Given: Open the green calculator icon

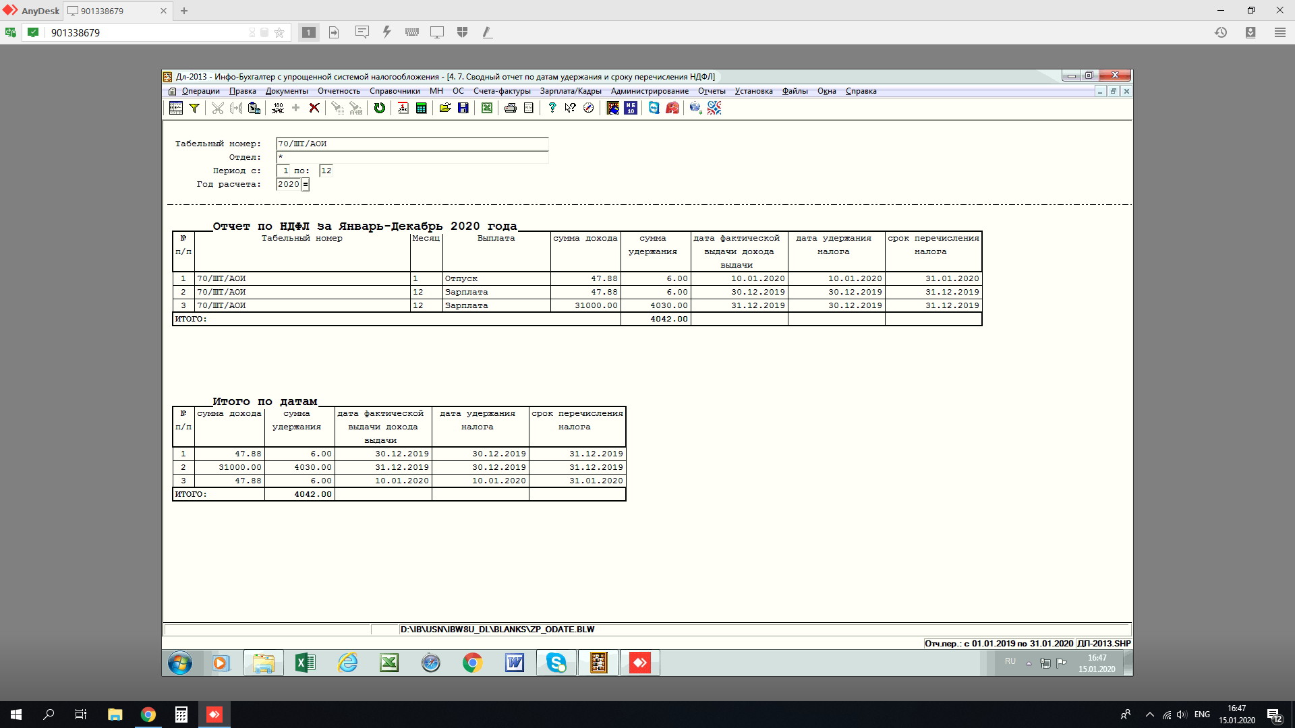Looking at the screenshot, I should pyautogui.click(x=422, y=108).
